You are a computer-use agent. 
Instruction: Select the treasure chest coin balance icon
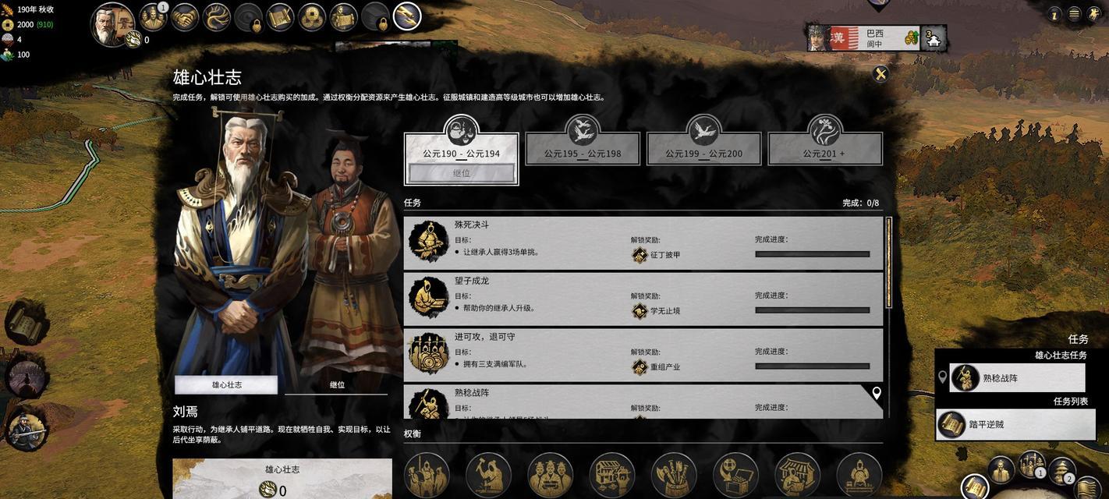tap(735, 475)
